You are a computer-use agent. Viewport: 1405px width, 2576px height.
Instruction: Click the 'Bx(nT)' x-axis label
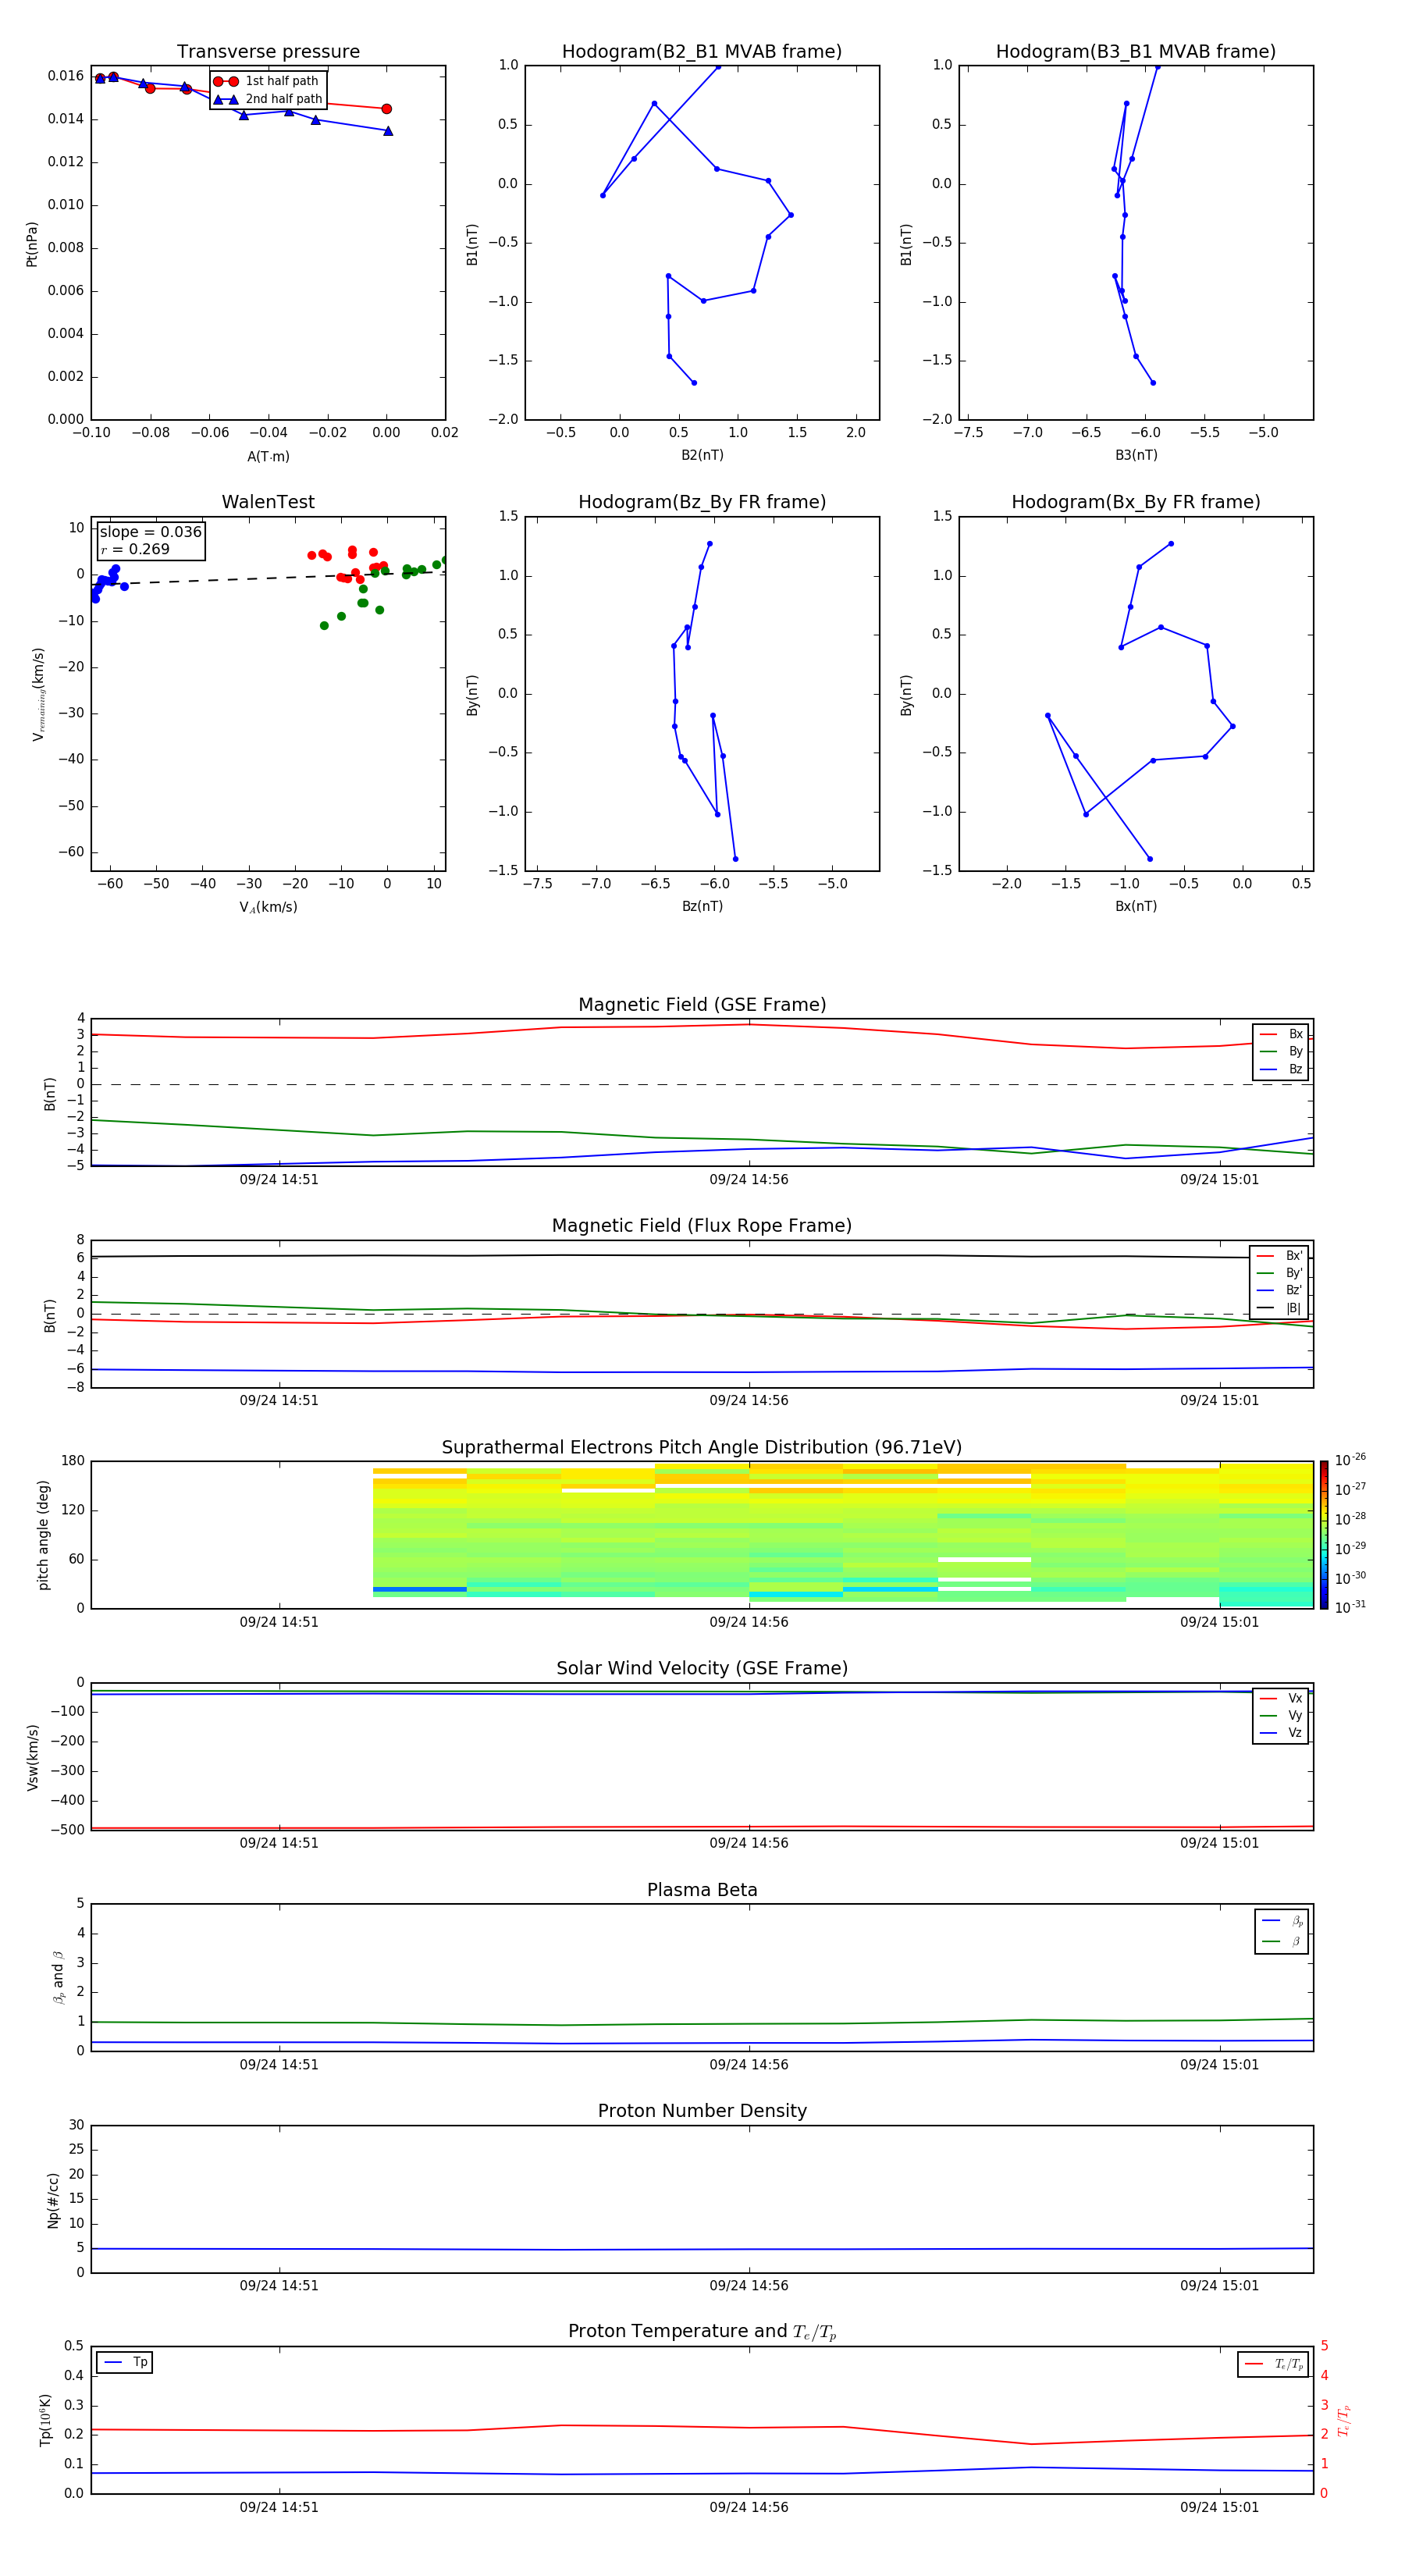(x=1136, y=906)
